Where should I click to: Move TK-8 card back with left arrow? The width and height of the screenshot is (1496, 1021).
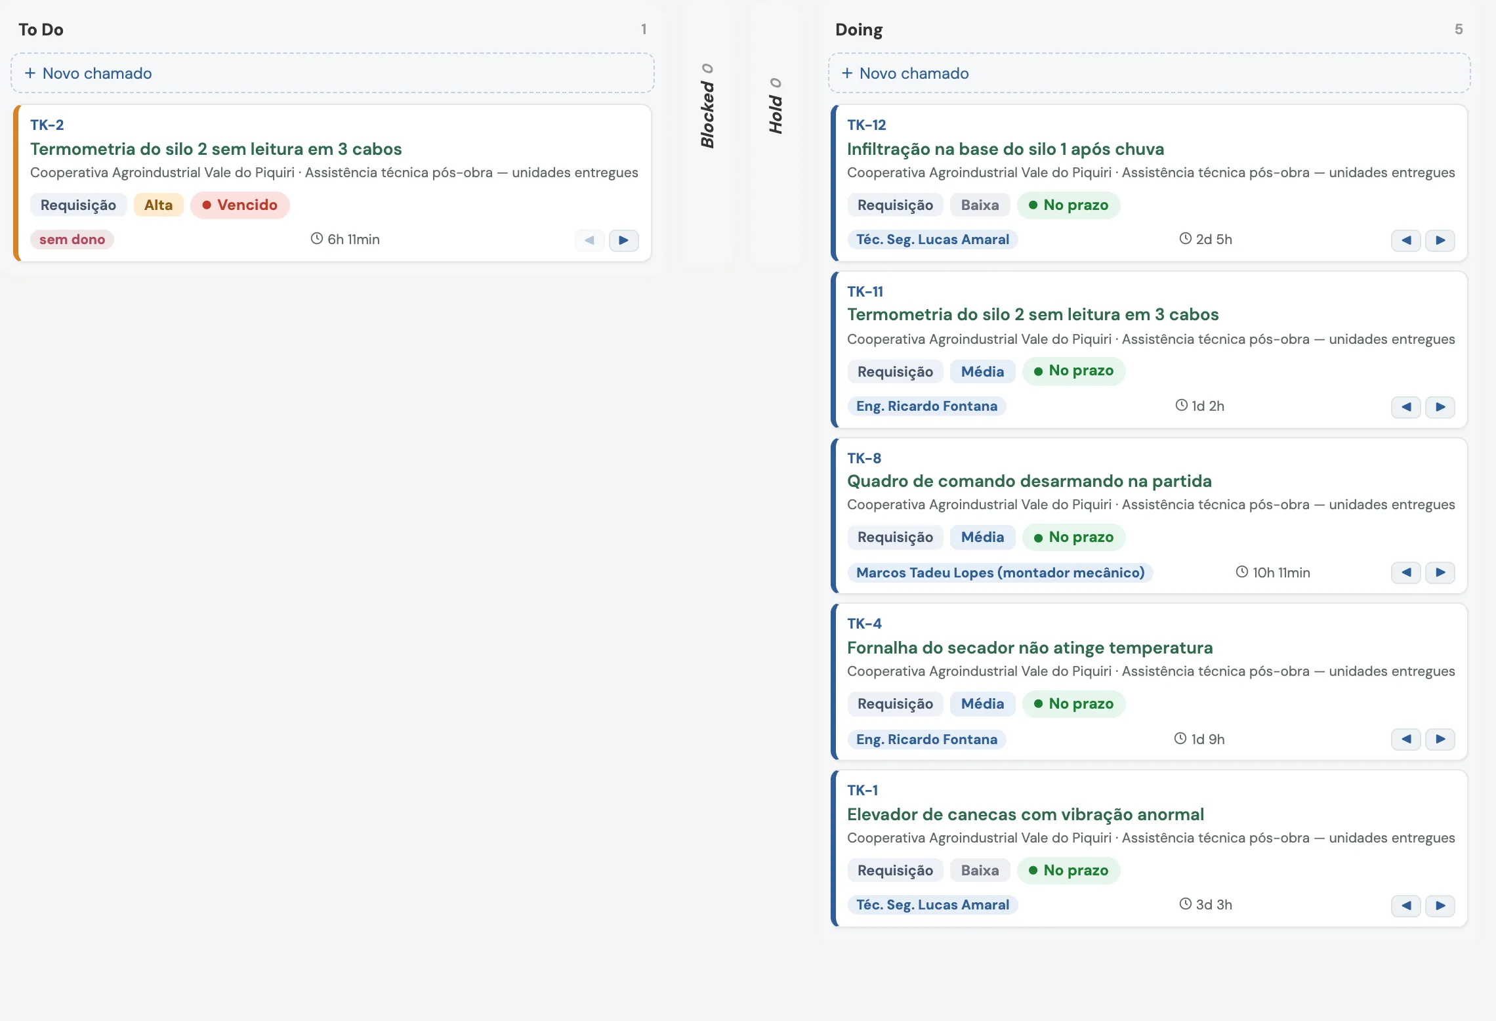(1405, 572)
